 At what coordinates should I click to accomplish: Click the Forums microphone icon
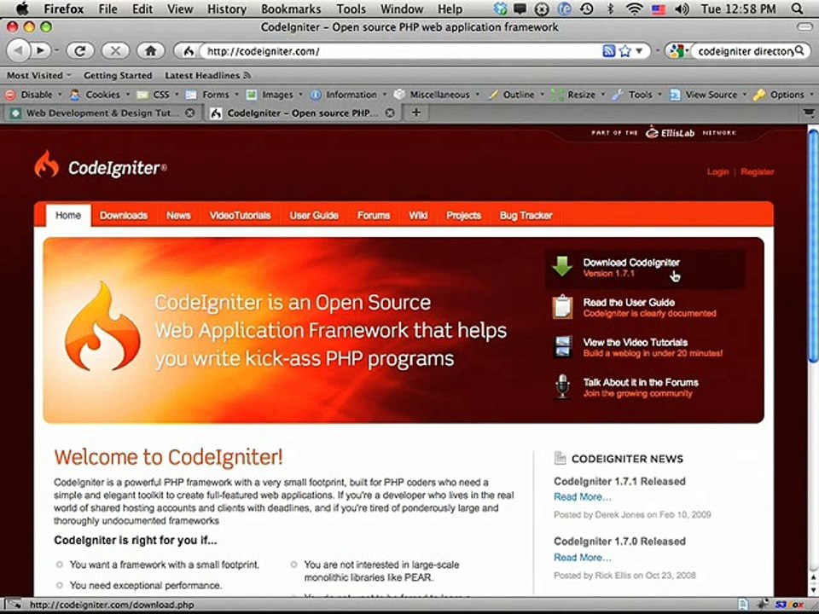tap(562, 387)
